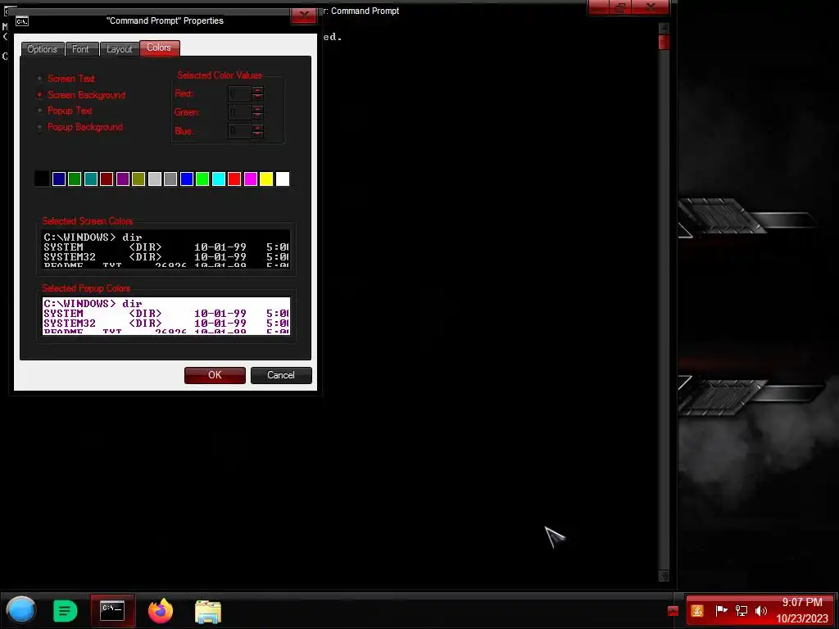
Task: Pick the olive color swatch
Action: coord(138,179)
